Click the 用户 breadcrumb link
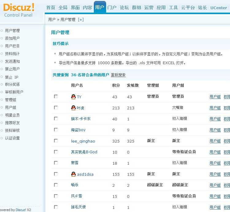Image resolution: width=230 pixels, height=212 pixels. [x=52, y=20]
